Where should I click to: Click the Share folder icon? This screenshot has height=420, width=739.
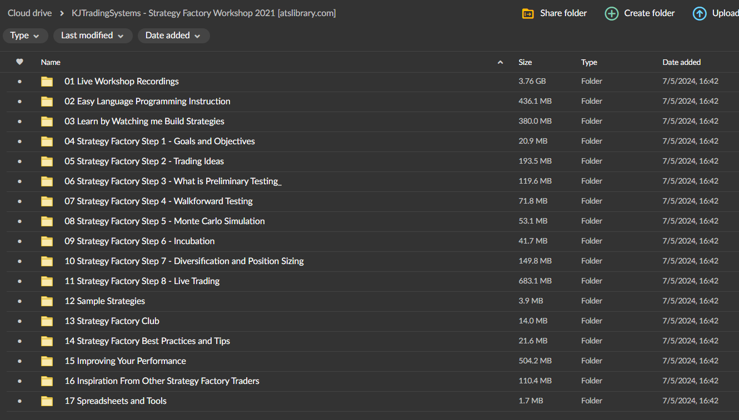click(x=528, y=13)
